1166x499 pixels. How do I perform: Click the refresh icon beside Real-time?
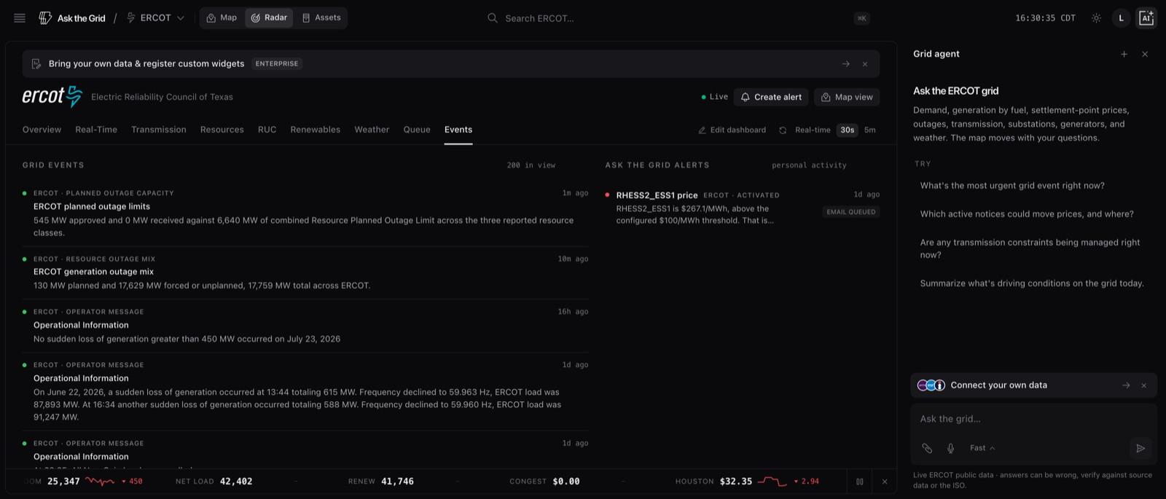coord(783,130)
